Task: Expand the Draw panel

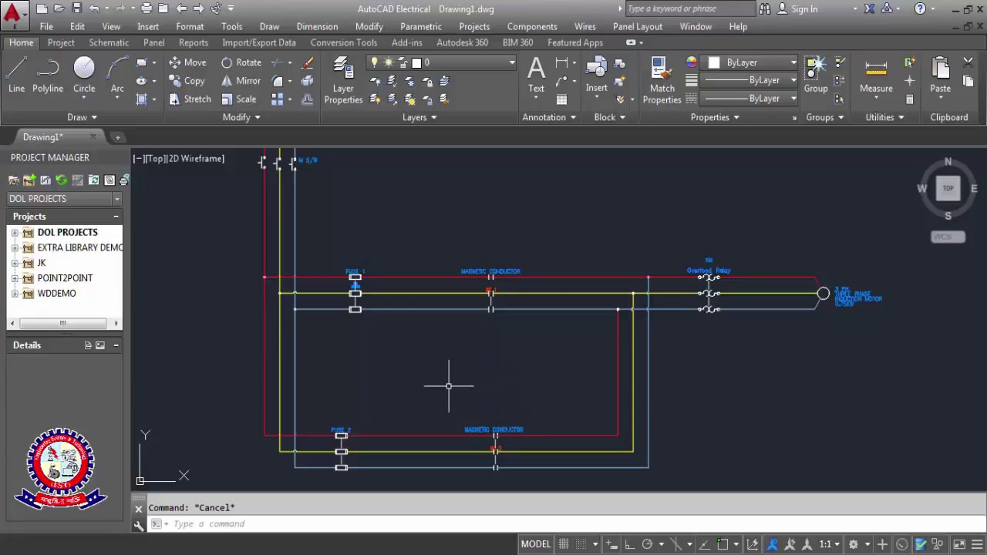Action: pyautogui.click(x=82, y=117)
